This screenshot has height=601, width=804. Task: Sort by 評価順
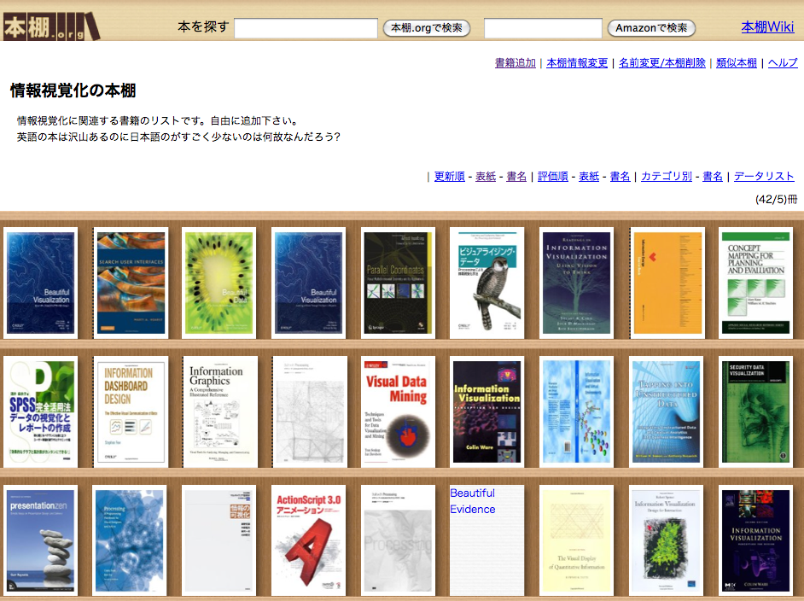553,177
